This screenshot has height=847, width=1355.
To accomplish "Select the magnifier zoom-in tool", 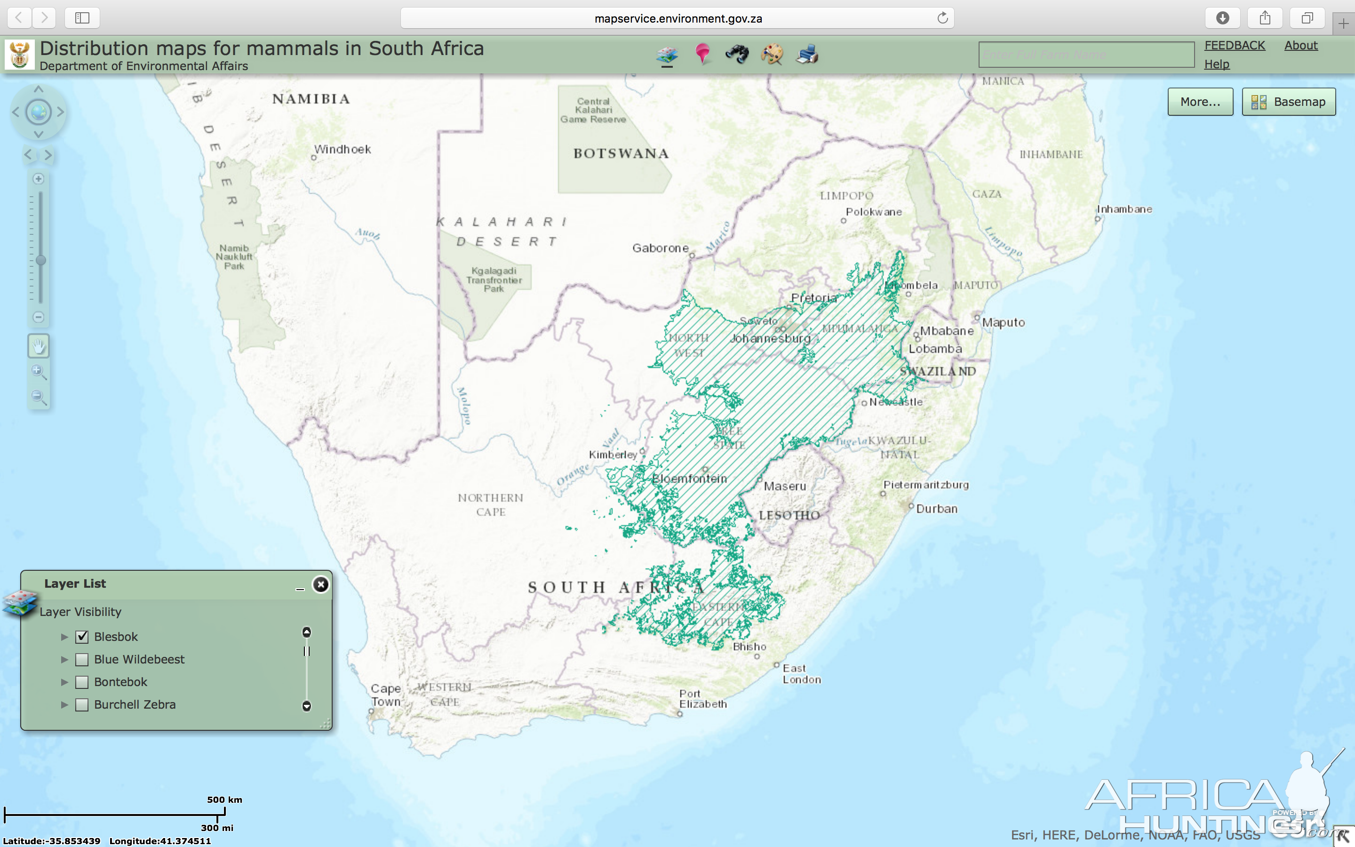I will (39, 372).
